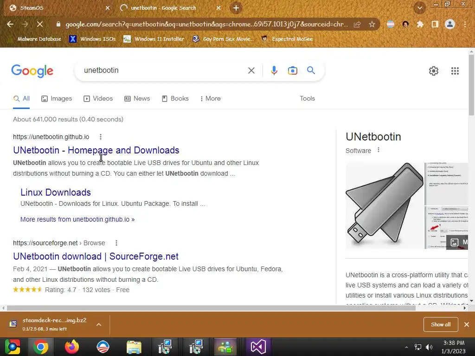Open Google quick settings gear

click(x=434, y=71)
